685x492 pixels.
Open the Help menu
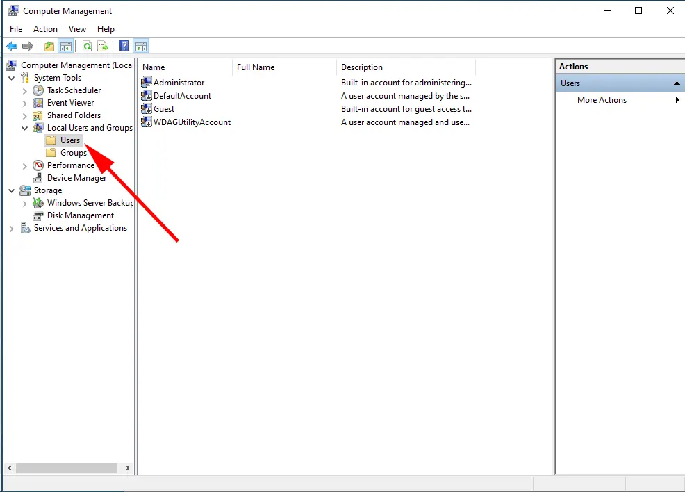click(106, 28)
